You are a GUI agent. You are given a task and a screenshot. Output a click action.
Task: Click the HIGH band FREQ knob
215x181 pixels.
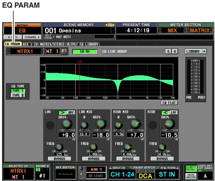(x=162, y=147)
